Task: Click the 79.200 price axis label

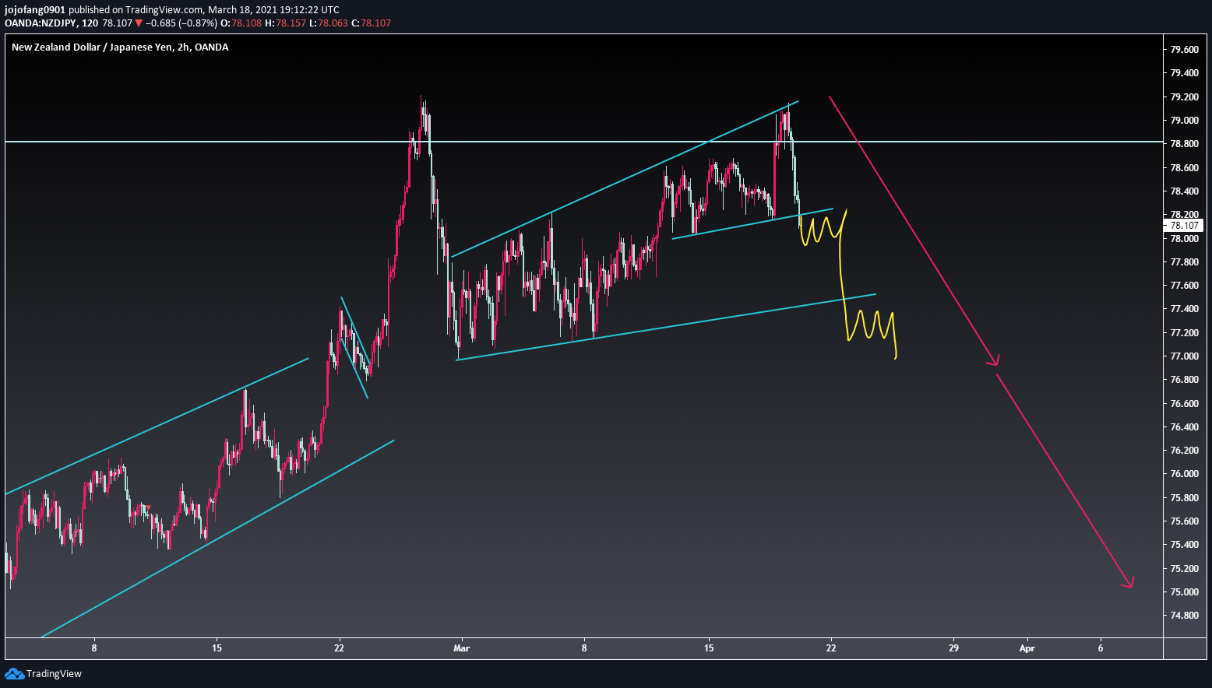Action: (1185, 97)
